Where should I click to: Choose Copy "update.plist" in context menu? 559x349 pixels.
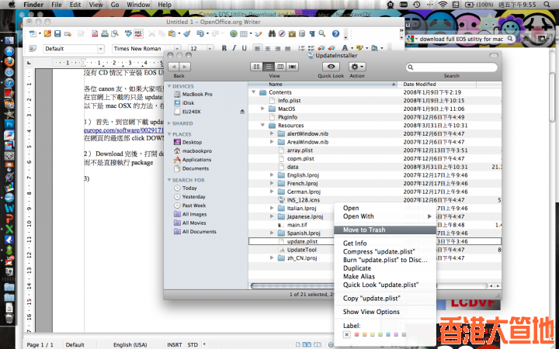pyautogui.click(x=385, y=299)
